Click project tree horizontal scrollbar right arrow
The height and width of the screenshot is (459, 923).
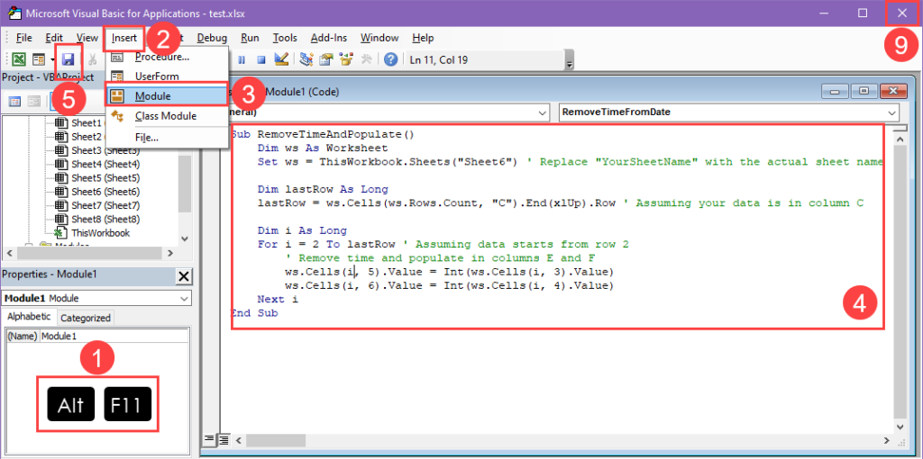tap(169, 253)
